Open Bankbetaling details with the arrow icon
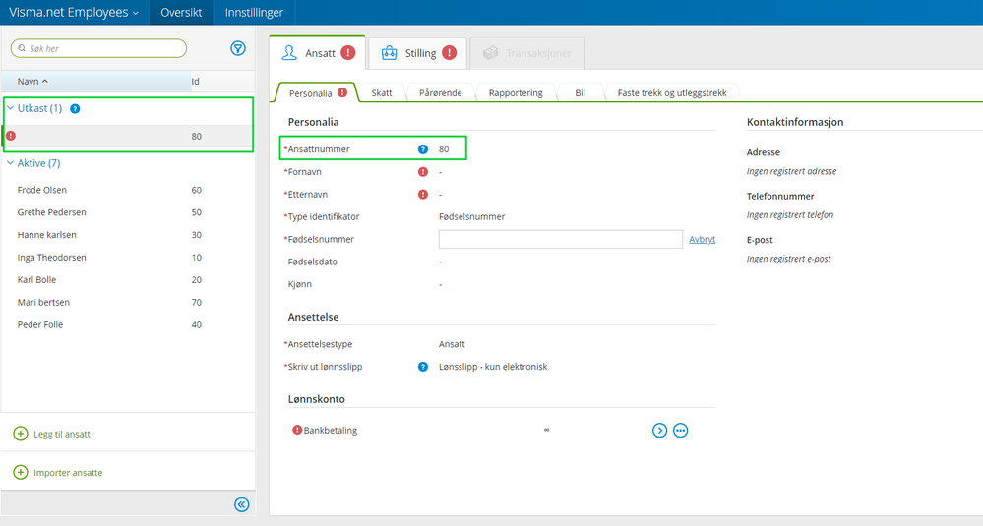This screenshot has width=983, height=526. (x=659, y=431)
